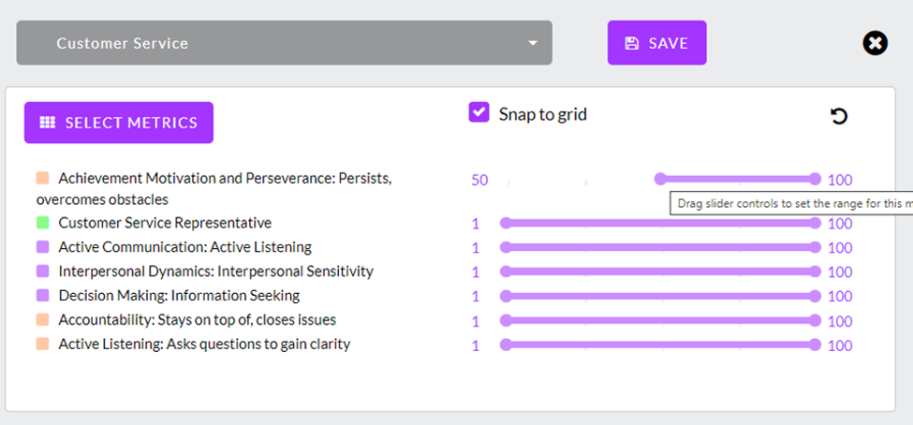Click the left handle of Active Communication slider
Image resolution: width=913 pixels, height=425 pixels.
tap(506, 247)
